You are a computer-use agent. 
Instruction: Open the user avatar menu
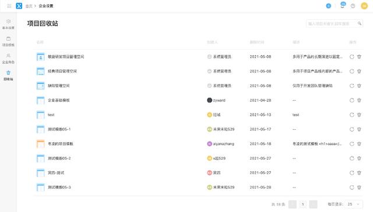coord(364,6)
